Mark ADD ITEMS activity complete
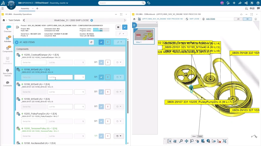 [x=101, y=42]
